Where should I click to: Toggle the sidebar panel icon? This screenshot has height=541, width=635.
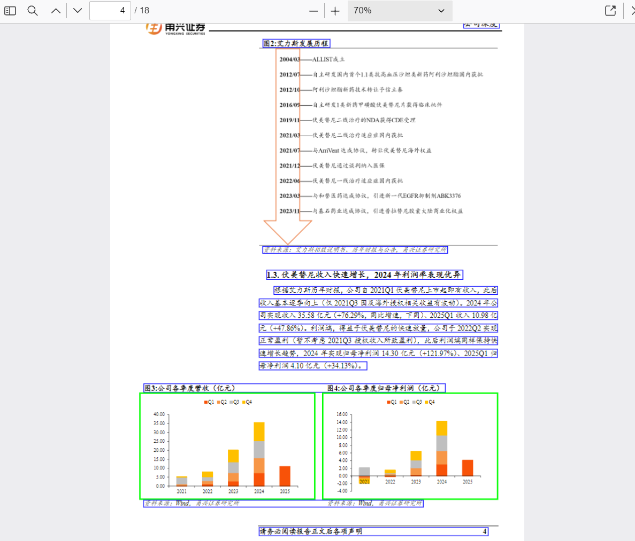click(10, 11)
